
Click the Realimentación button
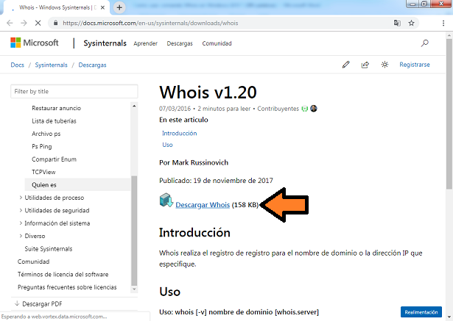tap(421, 312)
